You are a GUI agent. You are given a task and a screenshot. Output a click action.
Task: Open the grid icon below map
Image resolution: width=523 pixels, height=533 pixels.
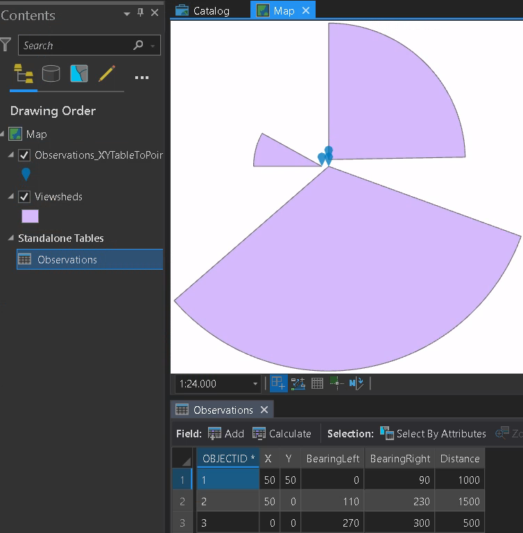coord(317,383)
